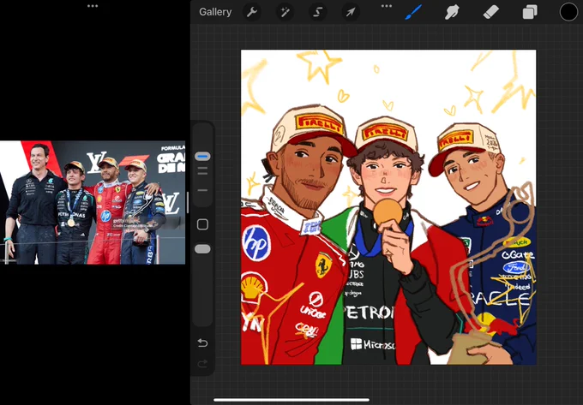
Task: Open the Layers panel
Action: click(x=530, y=12)
